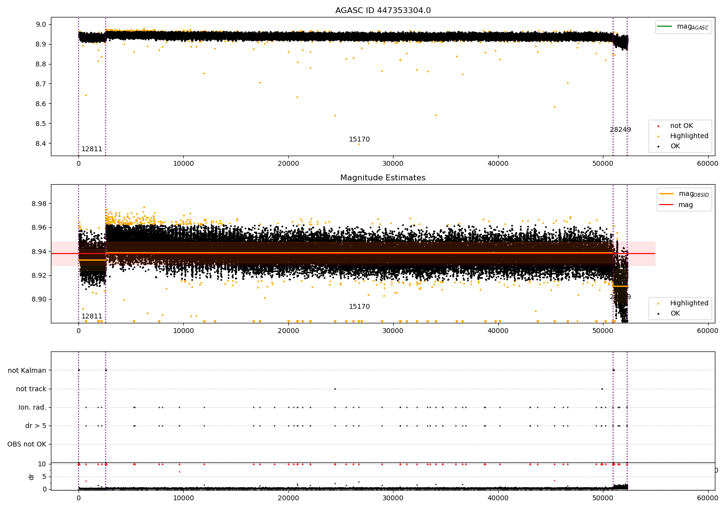Click the '30000' x-axis tick under top plot
The height and width of the screenshot is (509, 727).
coord(393,164)
